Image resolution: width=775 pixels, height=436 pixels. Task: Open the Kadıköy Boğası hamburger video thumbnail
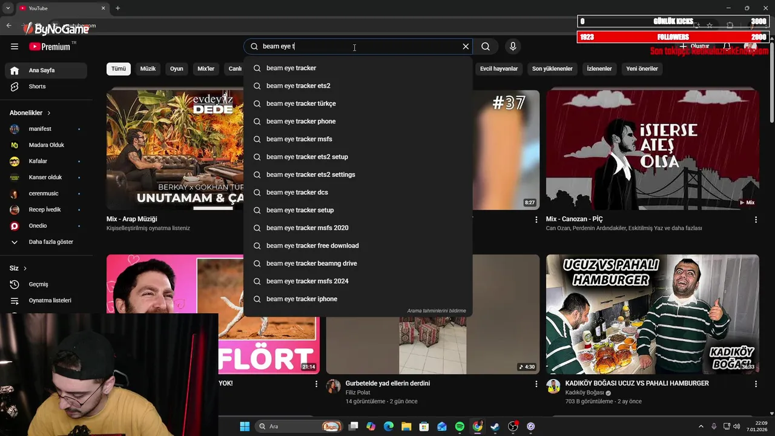click(652, 314)
